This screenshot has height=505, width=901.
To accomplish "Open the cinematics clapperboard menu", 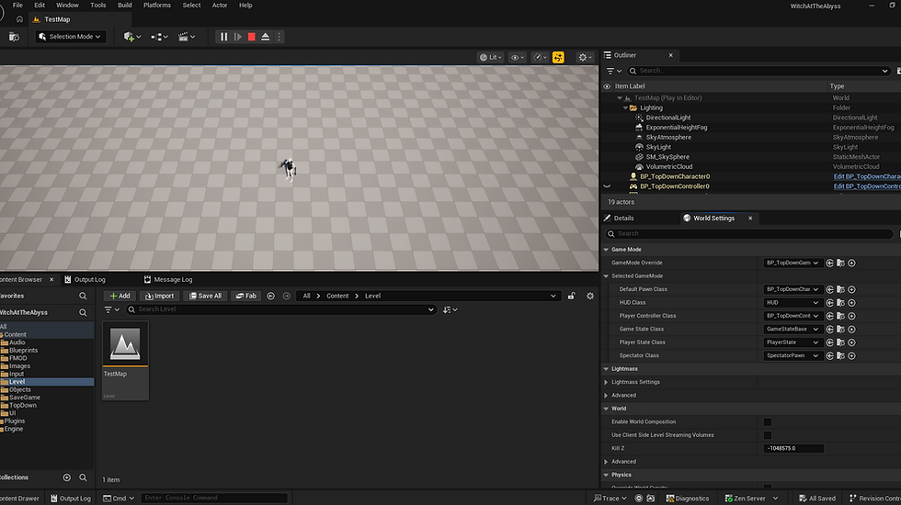I will (186, 37).
